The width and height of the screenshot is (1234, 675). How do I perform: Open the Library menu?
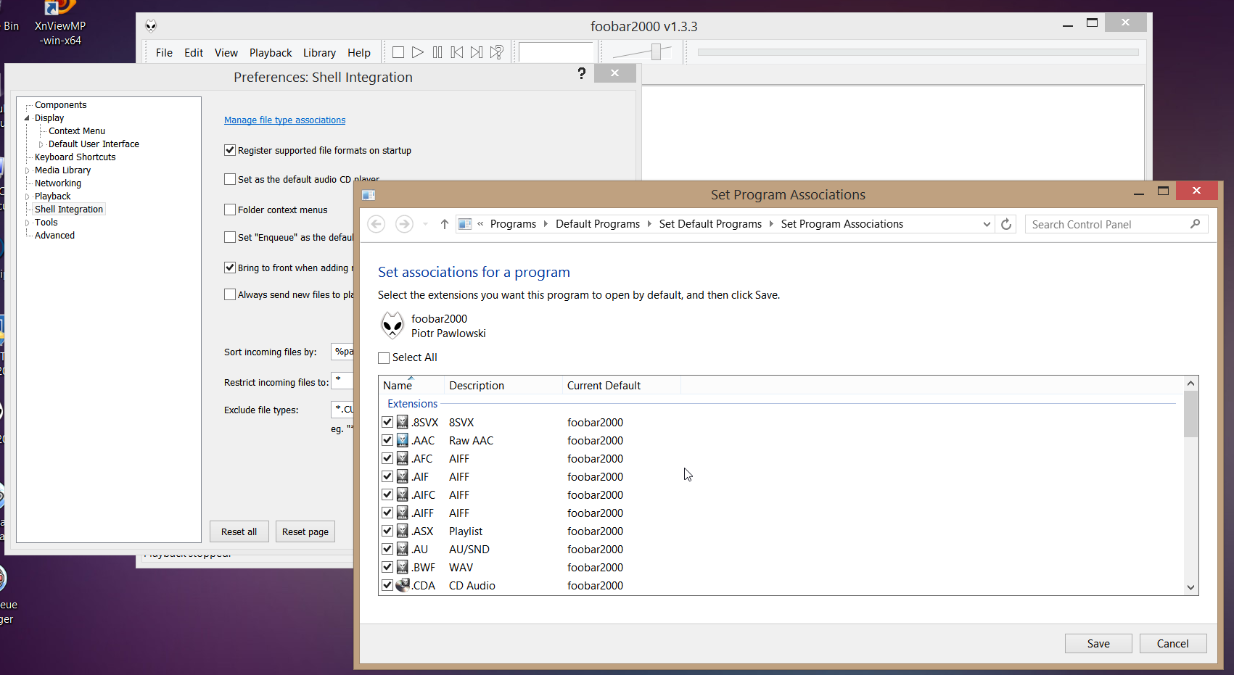319,53
